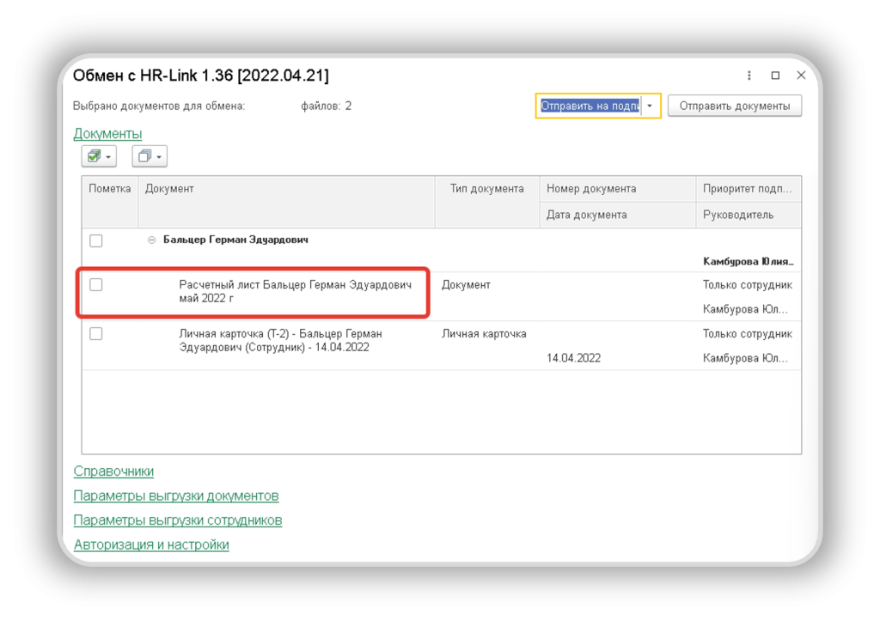Open the three-dot more options menu
This screenshot has width=880, height=620.
click(749, 76)
